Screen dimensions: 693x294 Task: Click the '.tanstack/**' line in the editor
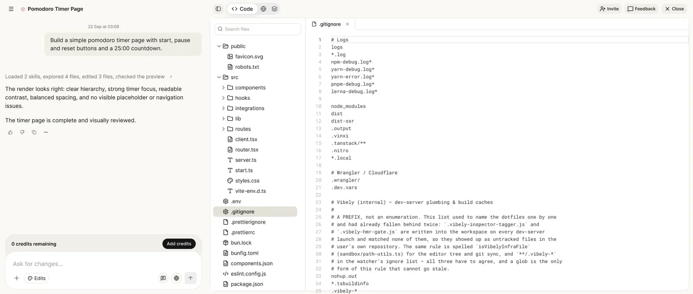(x=348, y=143)
